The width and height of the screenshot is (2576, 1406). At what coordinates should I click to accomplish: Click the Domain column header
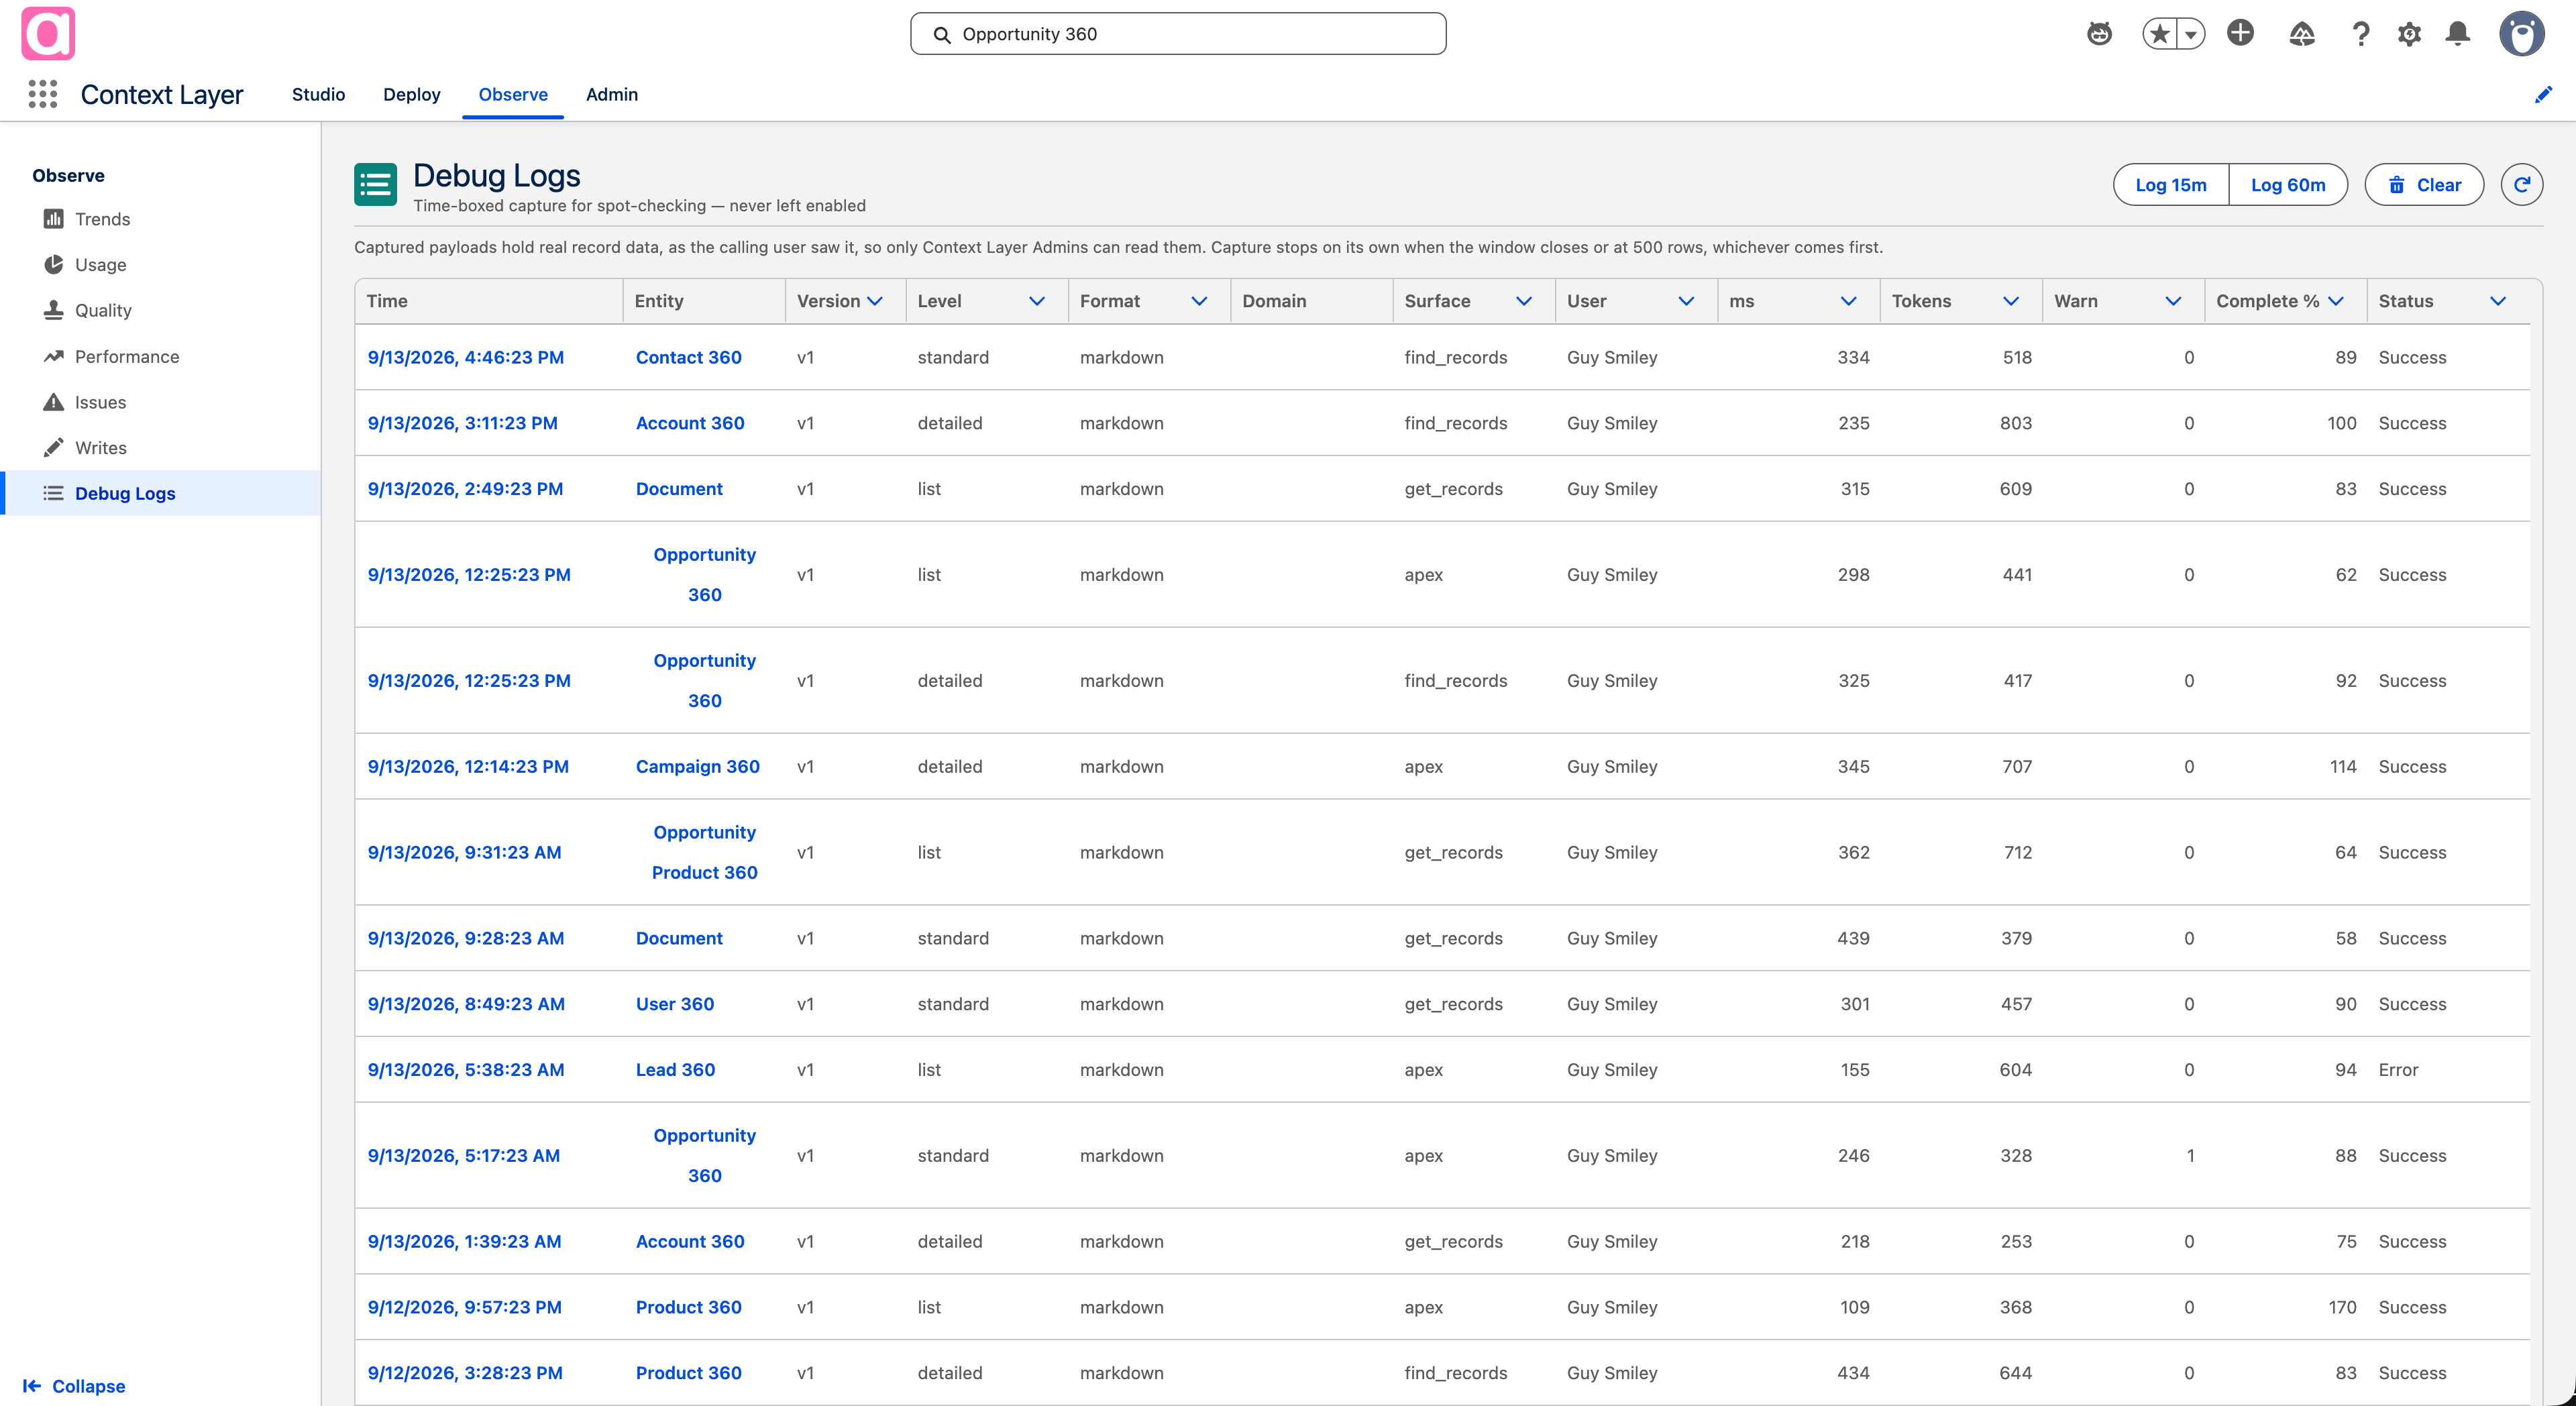pyautogui.click(x=1311, y=301)
